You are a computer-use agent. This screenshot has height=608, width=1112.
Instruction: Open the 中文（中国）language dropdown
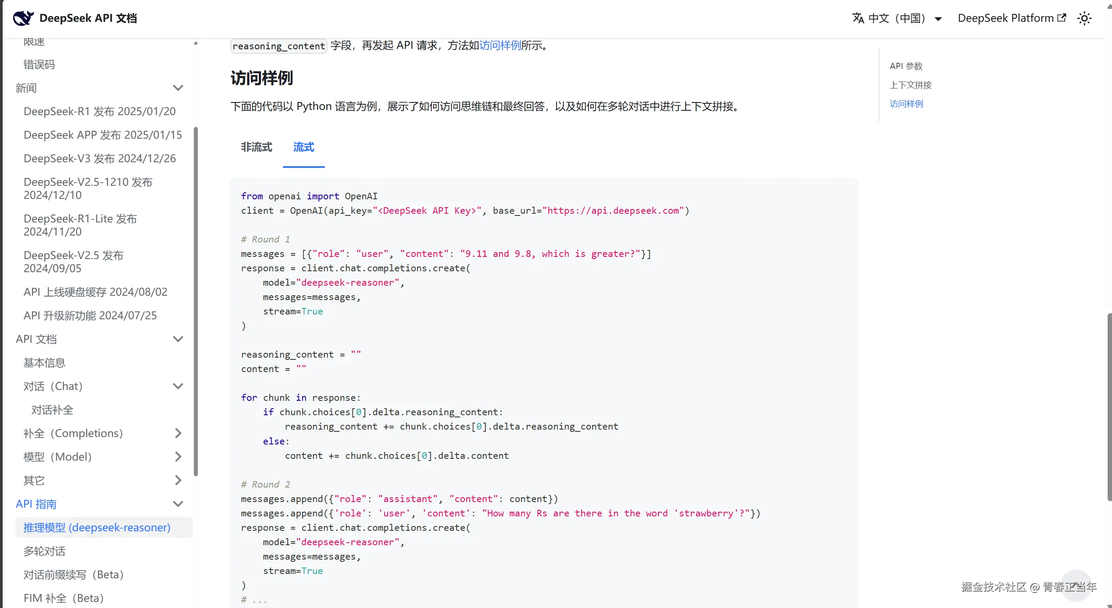pos(898,18)
